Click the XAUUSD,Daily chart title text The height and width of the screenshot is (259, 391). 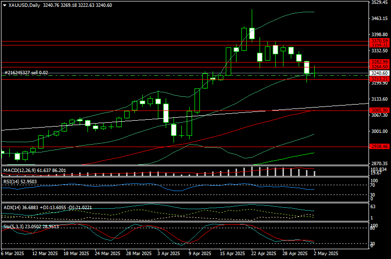point(25,5)
